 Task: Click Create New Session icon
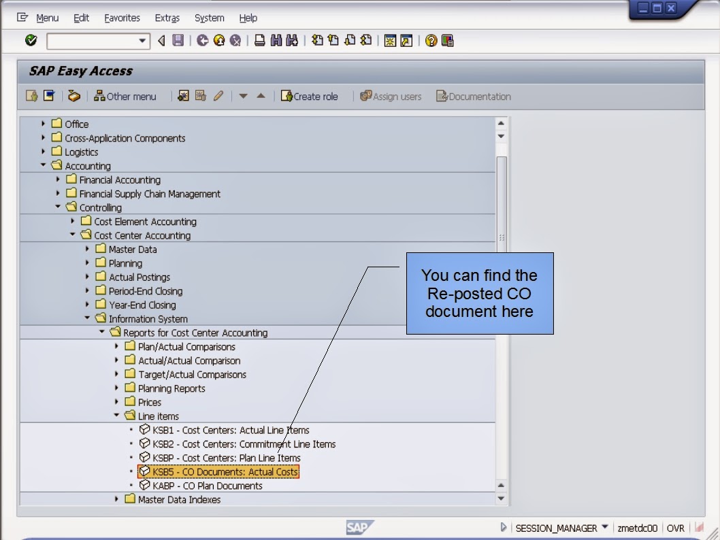click(x=390, y=41)
